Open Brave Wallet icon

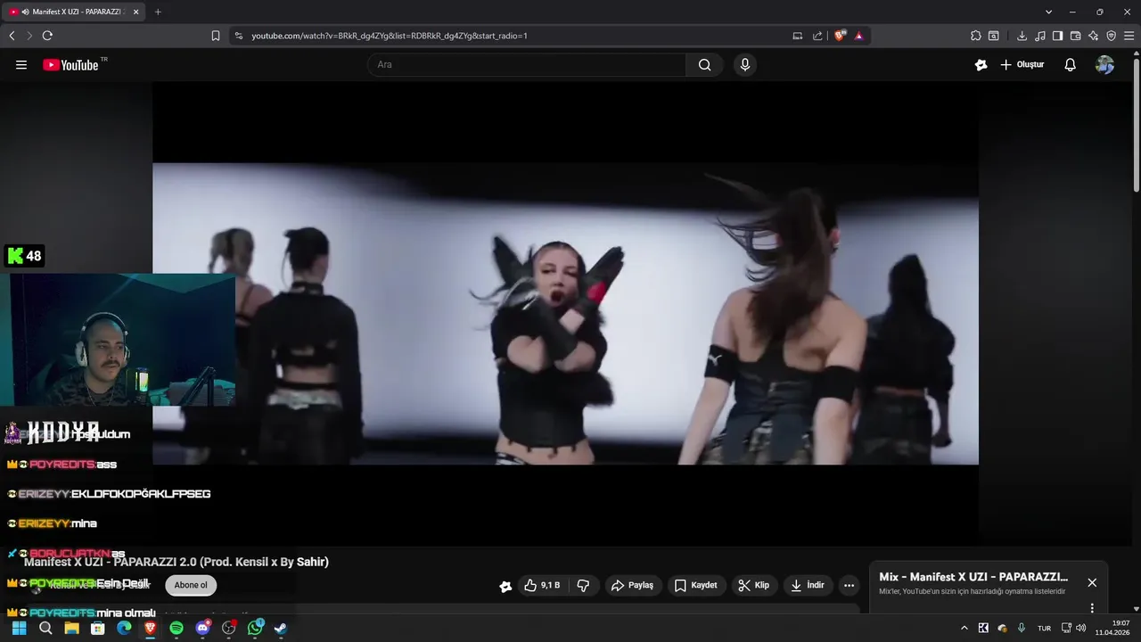click(1076, 36)
